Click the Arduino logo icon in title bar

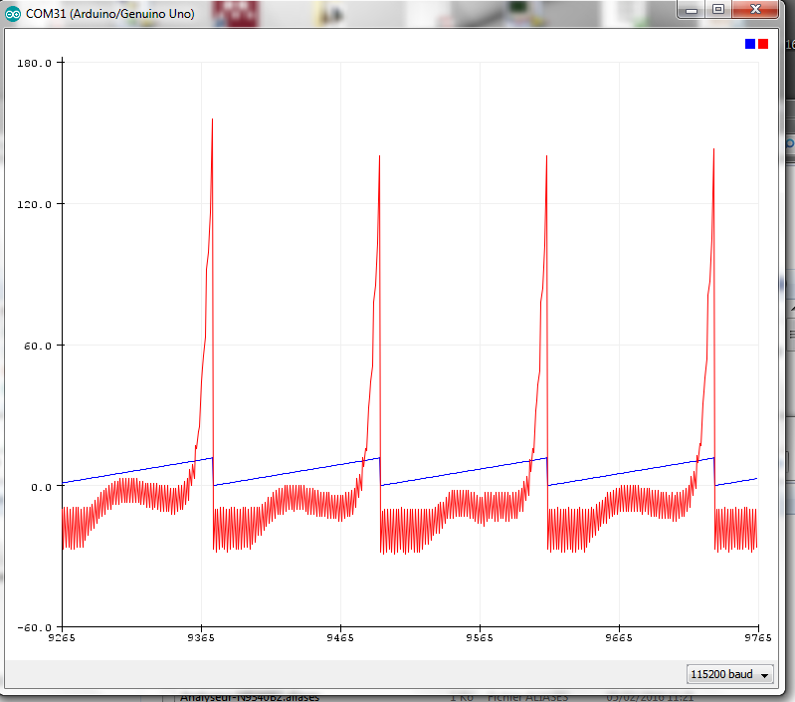(x=13, y=14)
